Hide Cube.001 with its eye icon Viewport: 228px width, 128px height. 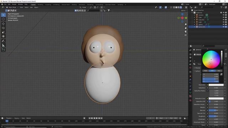(223, 20)
